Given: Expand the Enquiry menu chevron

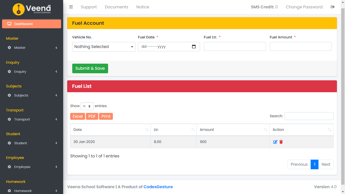Looking at the screenshot, I should click(56, 71).
